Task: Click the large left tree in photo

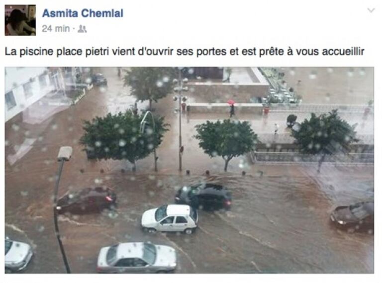Action: (x=124, y=139)
